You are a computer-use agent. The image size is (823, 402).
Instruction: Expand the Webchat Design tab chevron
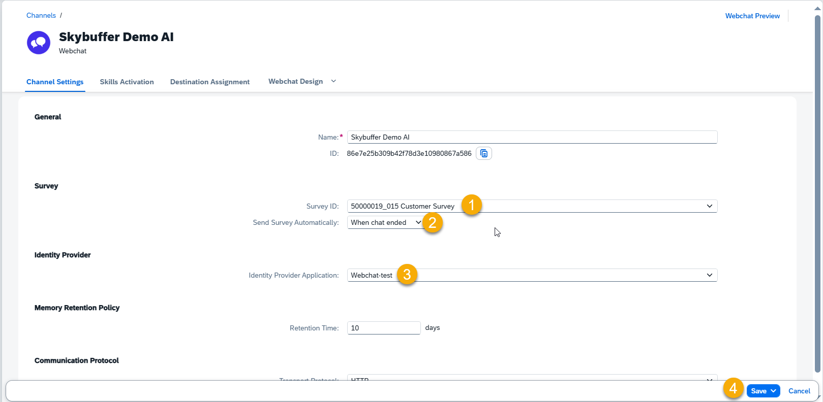(333, 81)
